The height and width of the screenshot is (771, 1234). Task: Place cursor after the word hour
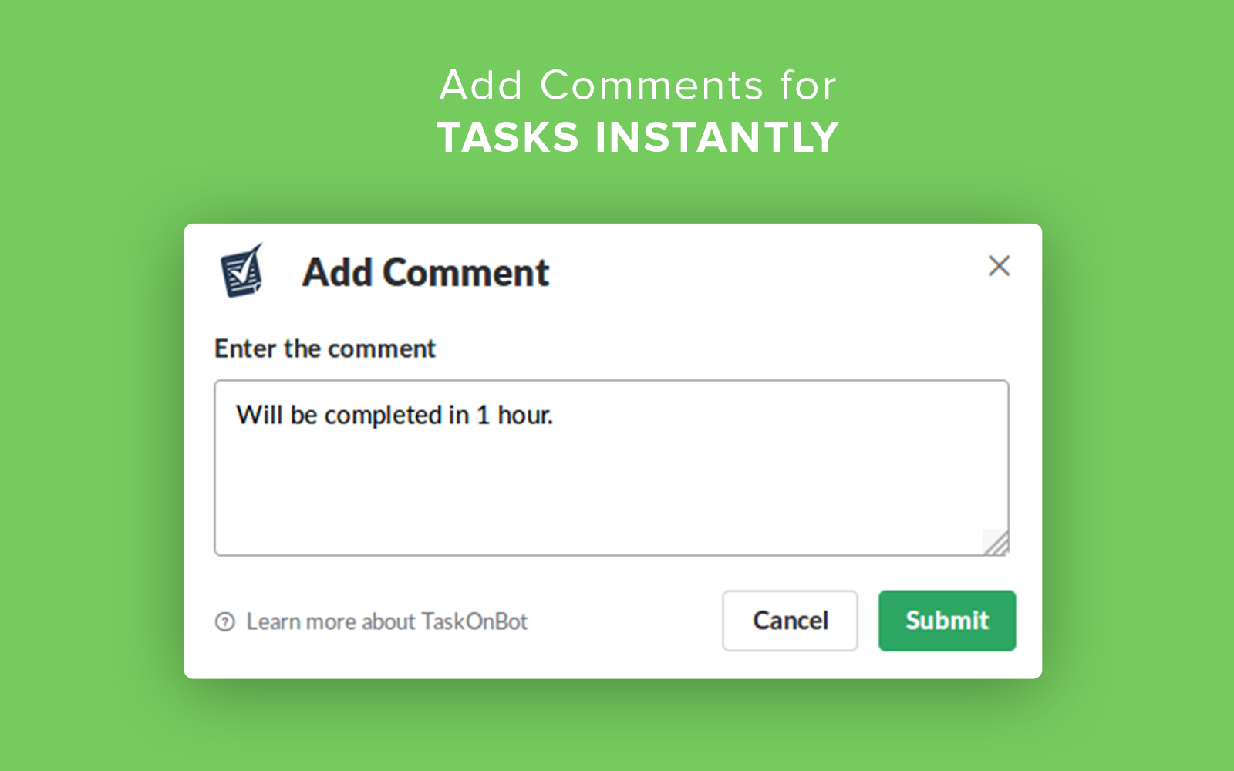[x=553, y=416]
